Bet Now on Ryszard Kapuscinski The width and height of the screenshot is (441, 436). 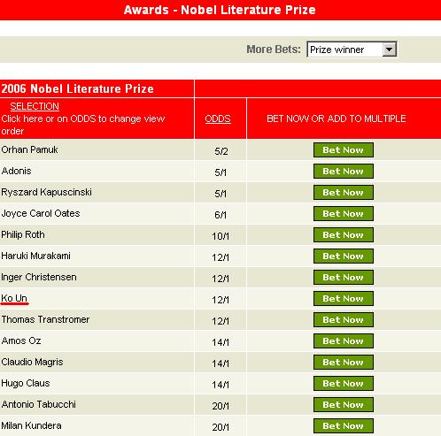tap(344, 193)
